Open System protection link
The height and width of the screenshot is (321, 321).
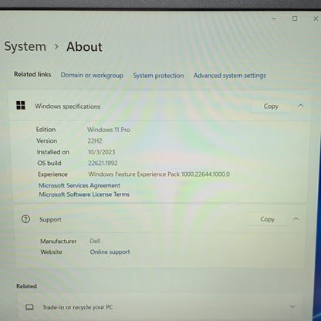pyautogui.click(x=158, y=76)
